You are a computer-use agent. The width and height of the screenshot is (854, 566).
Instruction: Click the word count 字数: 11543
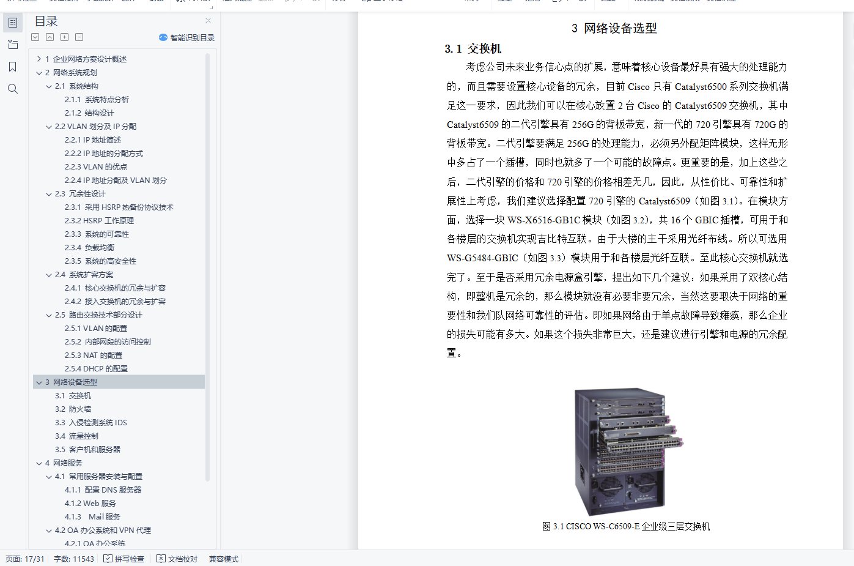pyautogui.click(x=74, y=559)
